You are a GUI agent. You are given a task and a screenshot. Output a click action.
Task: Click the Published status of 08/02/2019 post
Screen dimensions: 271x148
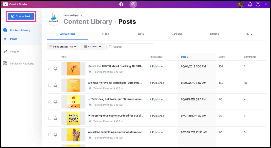[157, 83]
